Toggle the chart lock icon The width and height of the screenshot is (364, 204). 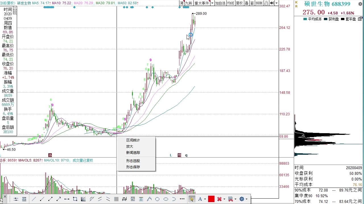(266, 3)
